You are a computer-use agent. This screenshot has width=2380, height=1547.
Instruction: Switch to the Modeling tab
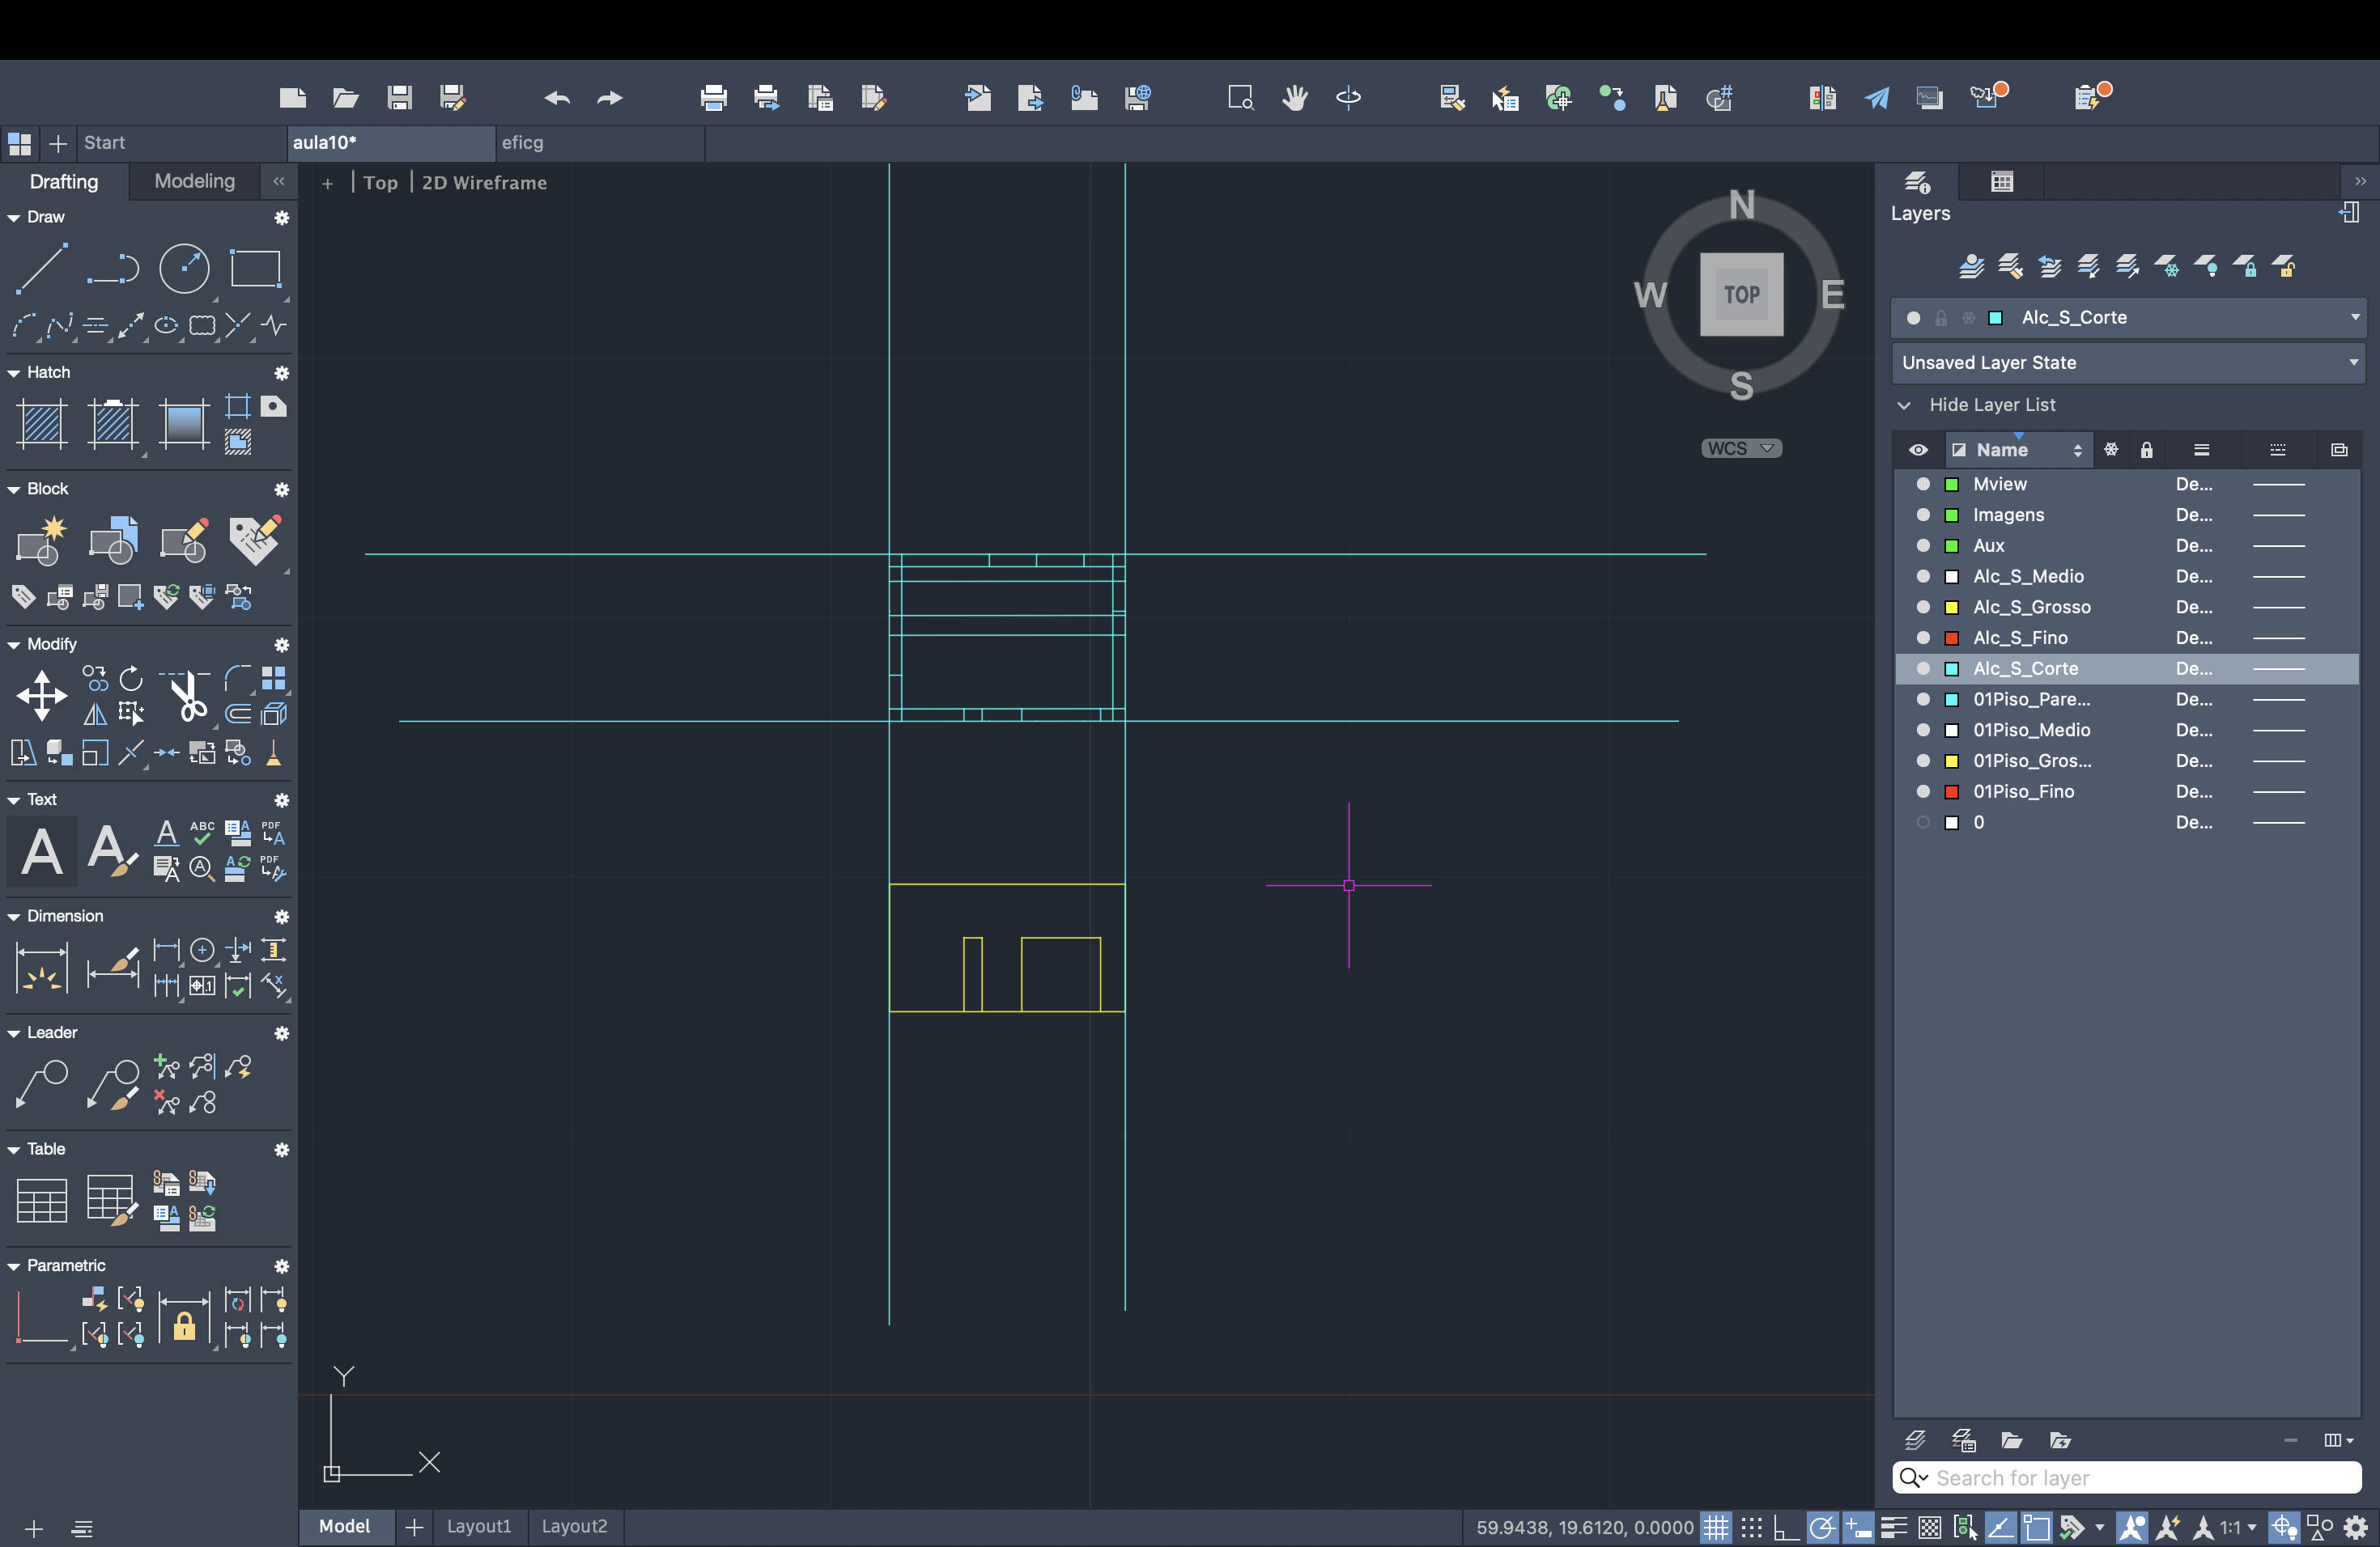[x=193, y=180]
